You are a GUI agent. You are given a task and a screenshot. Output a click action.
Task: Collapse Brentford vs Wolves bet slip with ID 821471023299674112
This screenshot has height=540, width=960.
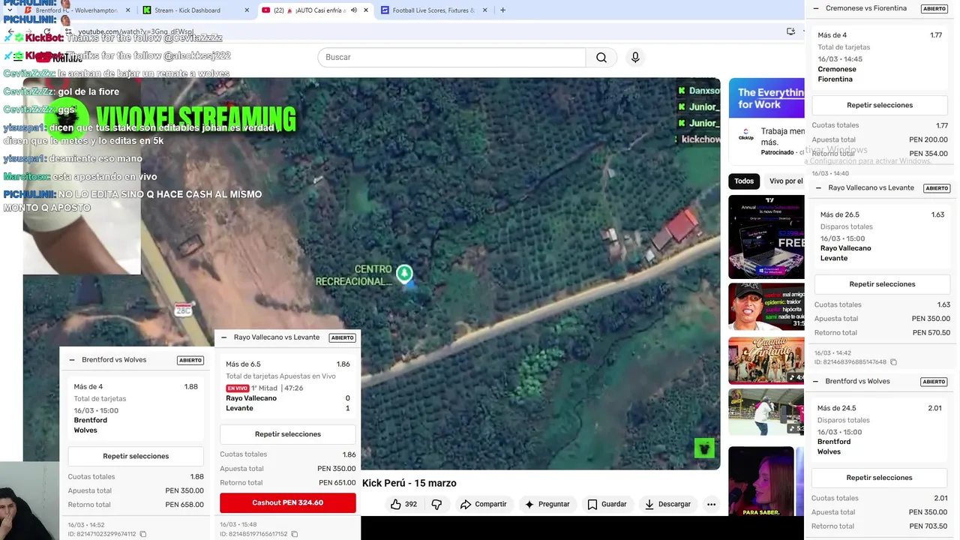(72, 360)
